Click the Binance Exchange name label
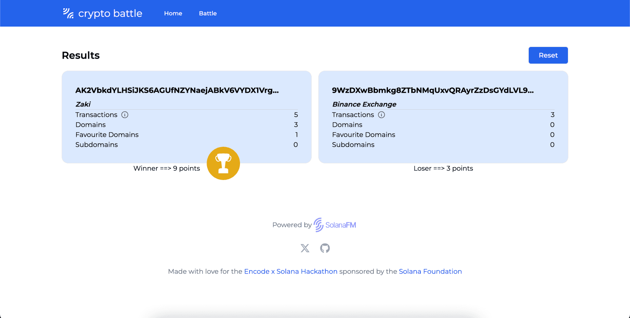The image size is (630, 318). 364,104
